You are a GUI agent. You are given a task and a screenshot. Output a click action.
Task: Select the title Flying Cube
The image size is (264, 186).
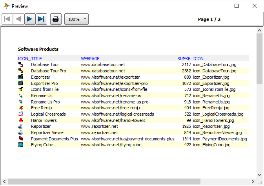pyautogui.click(x=42, y=145)
